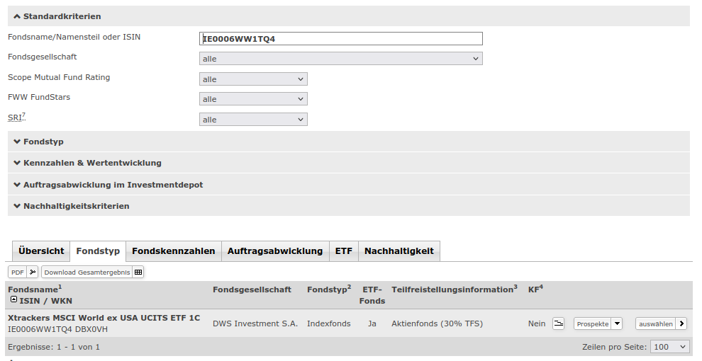The width and height of the screenshot is (702, 361).
Task: Switch to the ETF tab
Action: click(344, 251)
